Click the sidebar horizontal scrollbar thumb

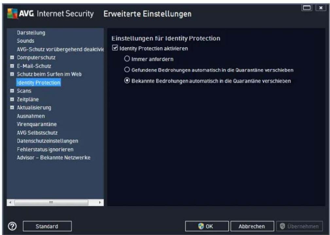[x=51, y=202]
